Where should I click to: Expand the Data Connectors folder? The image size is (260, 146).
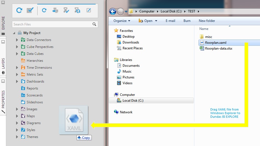[x=17, y=40]
